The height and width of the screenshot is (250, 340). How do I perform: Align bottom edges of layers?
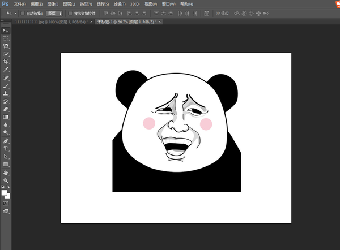120,14
